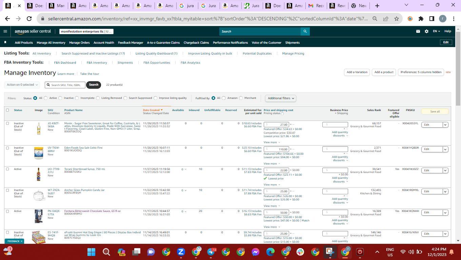Open Telegram from the taskbar
This screenshot has height=260, width=461.
click(x=211, y=252)
